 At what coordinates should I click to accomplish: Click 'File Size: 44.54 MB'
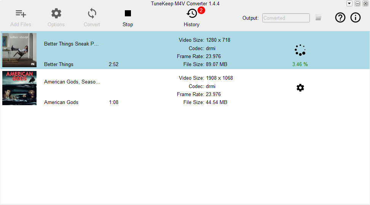click(205, 102)
